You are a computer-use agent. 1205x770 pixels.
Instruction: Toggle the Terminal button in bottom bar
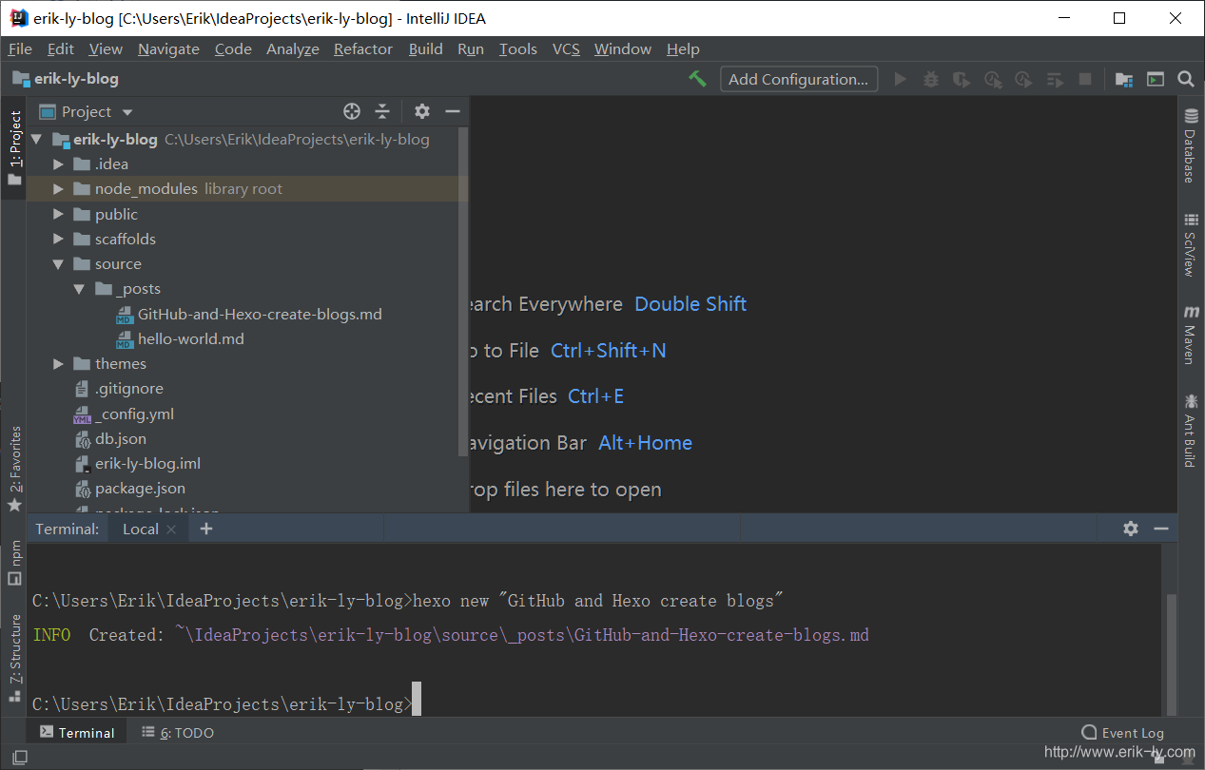pyautogui.click(x=77, y=732)
